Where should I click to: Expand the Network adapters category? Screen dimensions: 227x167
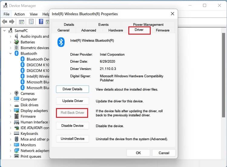10,151
